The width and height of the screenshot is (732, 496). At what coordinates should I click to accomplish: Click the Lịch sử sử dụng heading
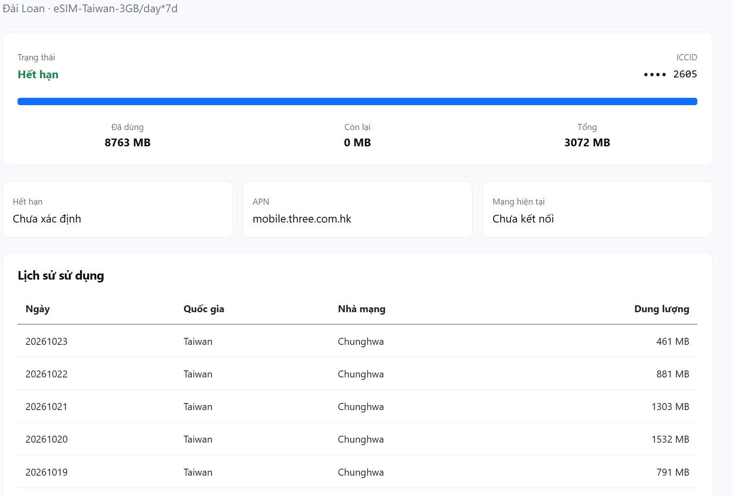click(x=61, y=276)
